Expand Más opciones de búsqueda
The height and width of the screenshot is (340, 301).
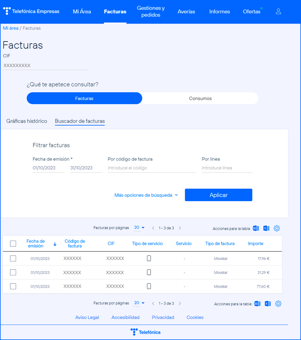pyautogui.click(x=146, y=195)
